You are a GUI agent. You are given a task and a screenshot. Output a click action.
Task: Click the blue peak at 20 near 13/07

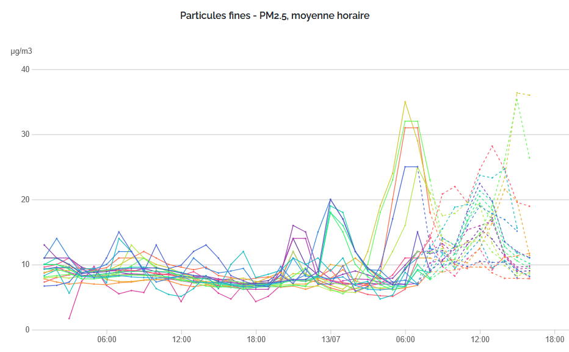point(330,199)
